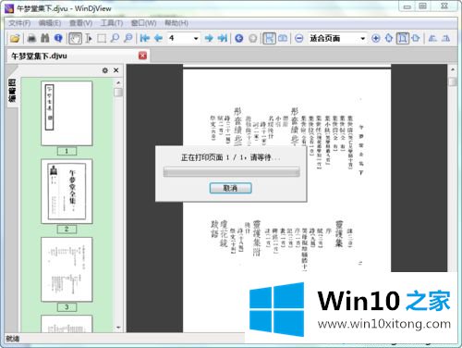
Task: Zoom in with the plus icon
Action: coord(375,38)
